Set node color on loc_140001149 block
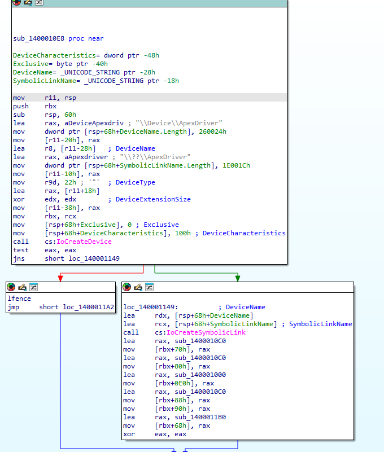 [x=128, y=287]
